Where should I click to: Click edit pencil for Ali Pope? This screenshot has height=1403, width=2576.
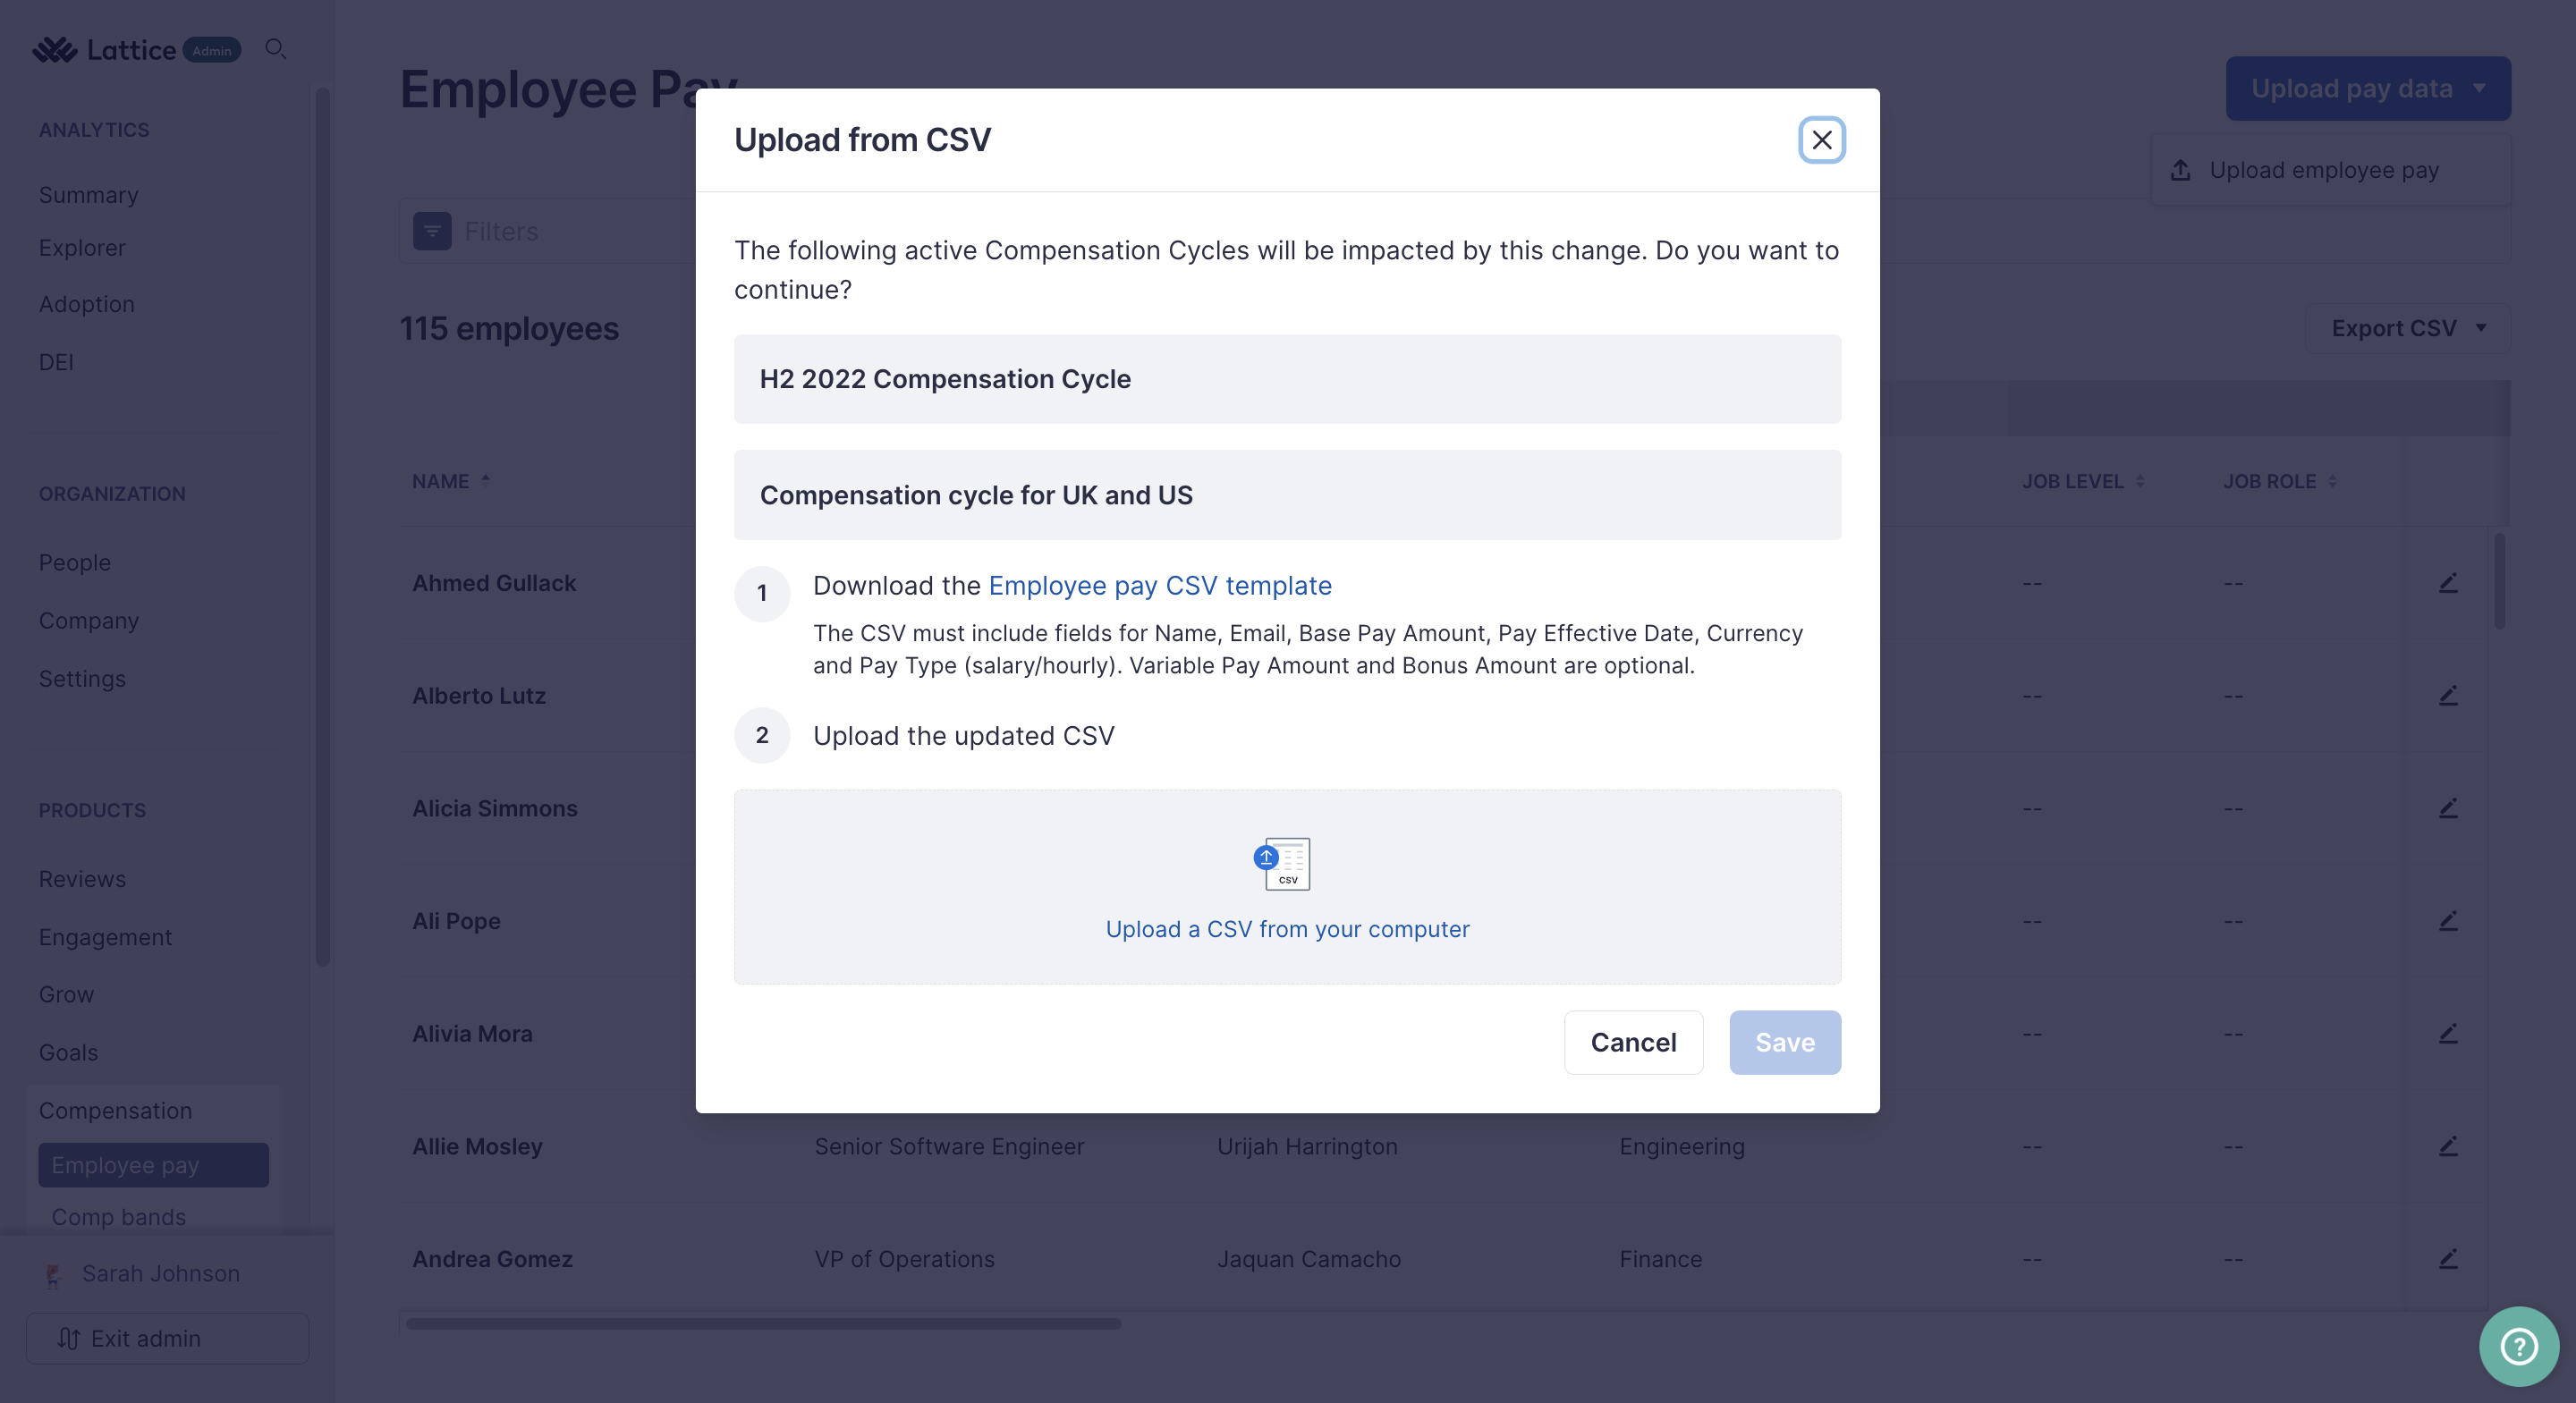(2447, 921)
